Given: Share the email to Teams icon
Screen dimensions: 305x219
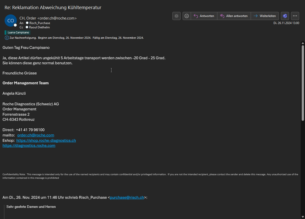Looking at the screenshot, I should coord(285,16).
